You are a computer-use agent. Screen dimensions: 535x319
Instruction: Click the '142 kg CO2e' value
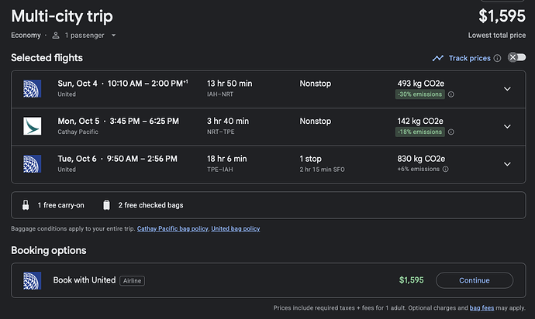pyautogui.click(x=420, y=121)
